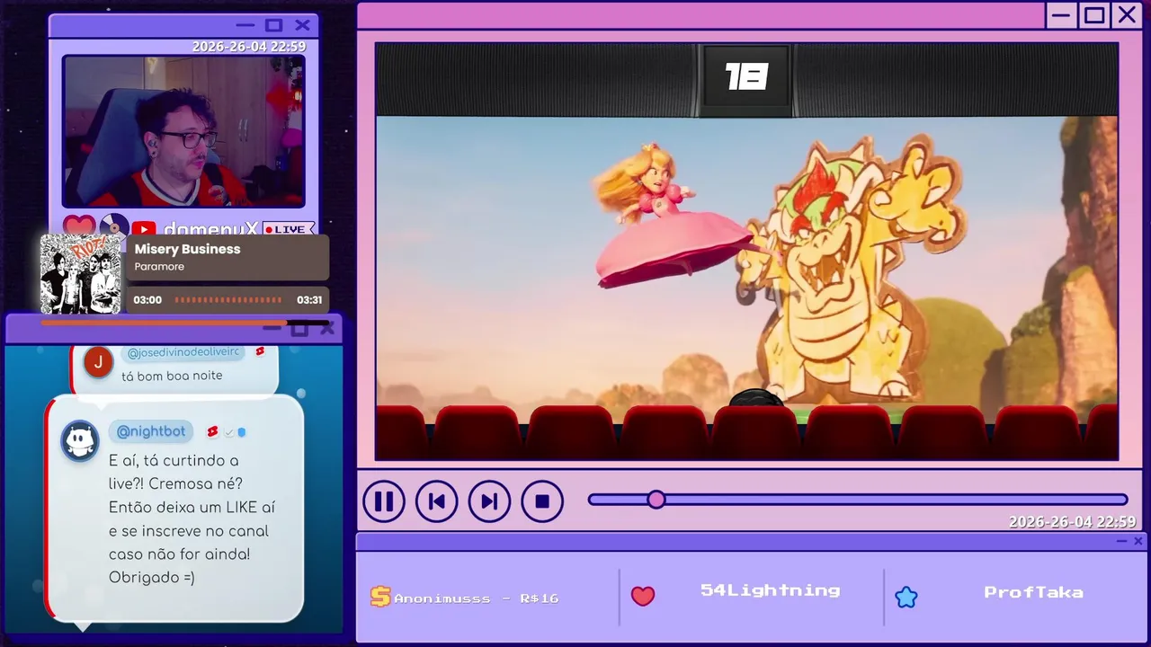Click the LIVE badge next to channel name
Image resolution: width=1151 pixels, height=647 pixels.
pyautogui.click(x=288, y=229)
